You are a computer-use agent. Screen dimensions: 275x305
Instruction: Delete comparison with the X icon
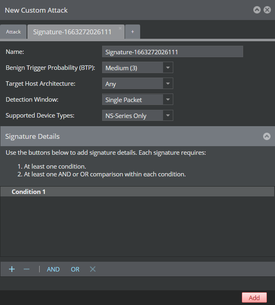[93, 269]
